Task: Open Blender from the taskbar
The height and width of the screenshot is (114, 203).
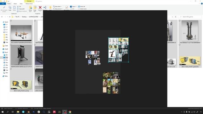Action: coord(29,112)
